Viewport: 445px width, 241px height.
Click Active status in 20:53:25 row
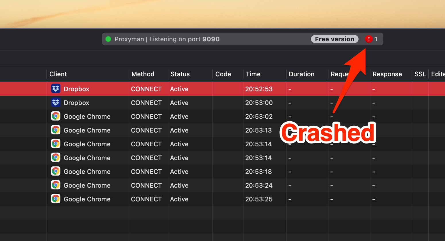tap(179, 199)
